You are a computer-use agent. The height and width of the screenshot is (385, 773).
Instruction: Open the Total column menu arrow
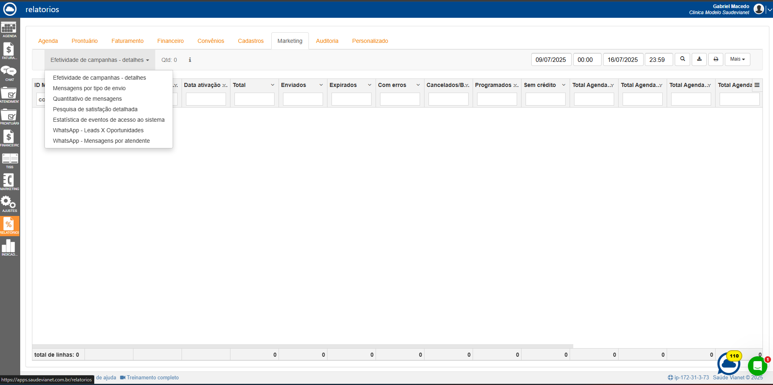click(272, 85)
